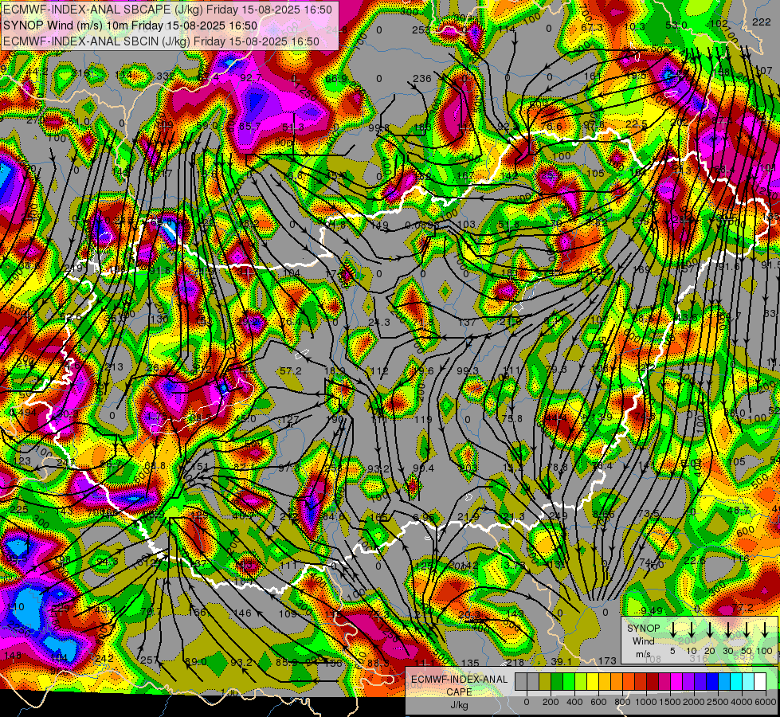
Task: Click the station value 75.8
Action: (512, 420)
